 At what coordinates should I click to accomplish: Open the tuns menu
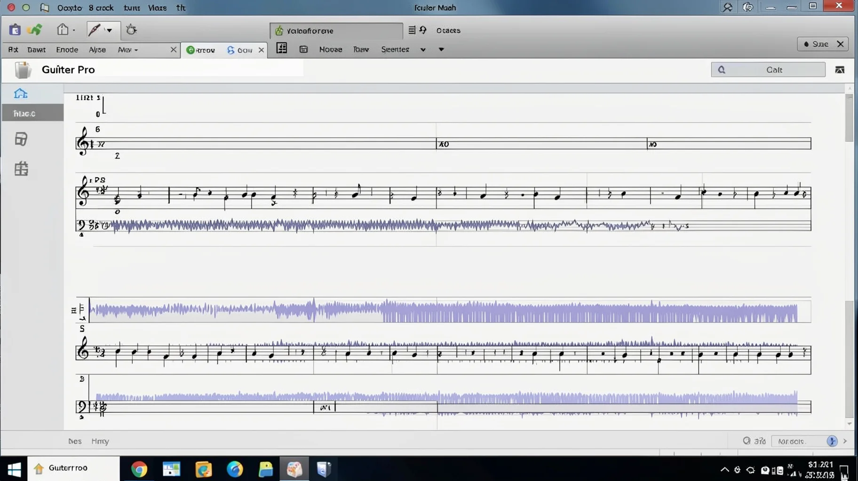pyautogui.click(x=132, y=8)
